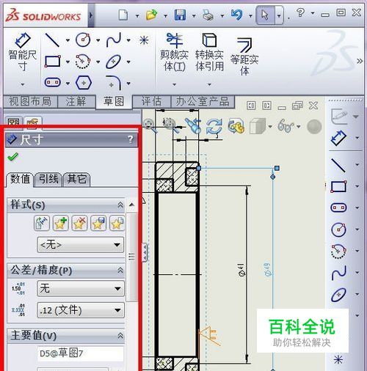Expand the ribbon overflow chevron
Image resolution: width=367 pixels, height=371 pixels.
coord(359,61)
